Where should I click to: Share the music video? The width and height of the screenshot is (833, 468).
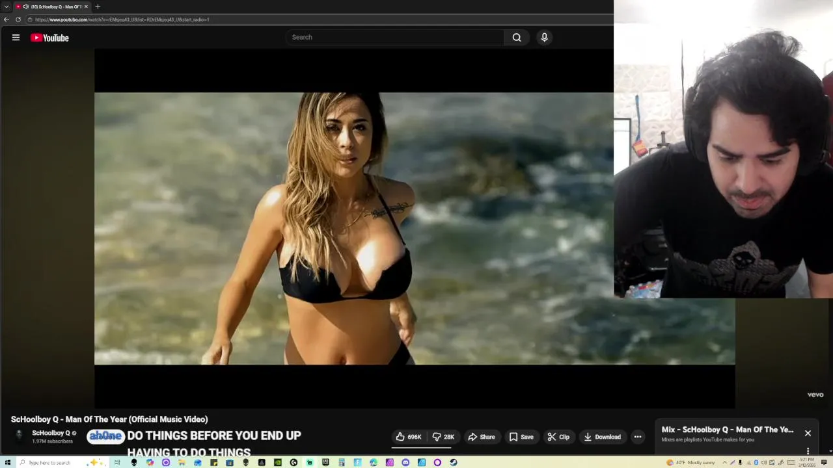482,437
